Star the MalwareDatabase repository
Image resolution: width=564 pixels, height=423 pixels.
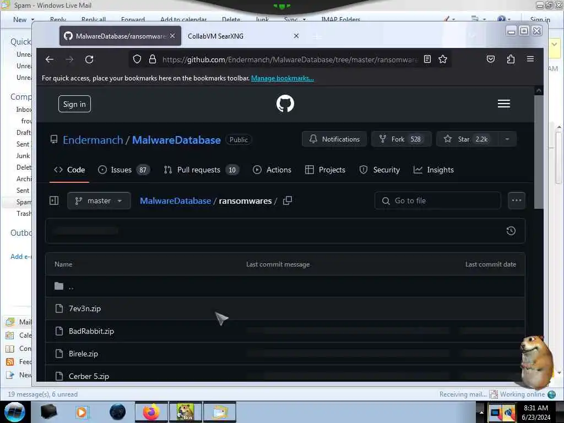467,139
